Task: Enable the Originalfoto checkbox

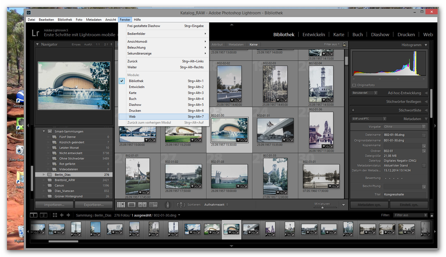Action: point(354,85)
